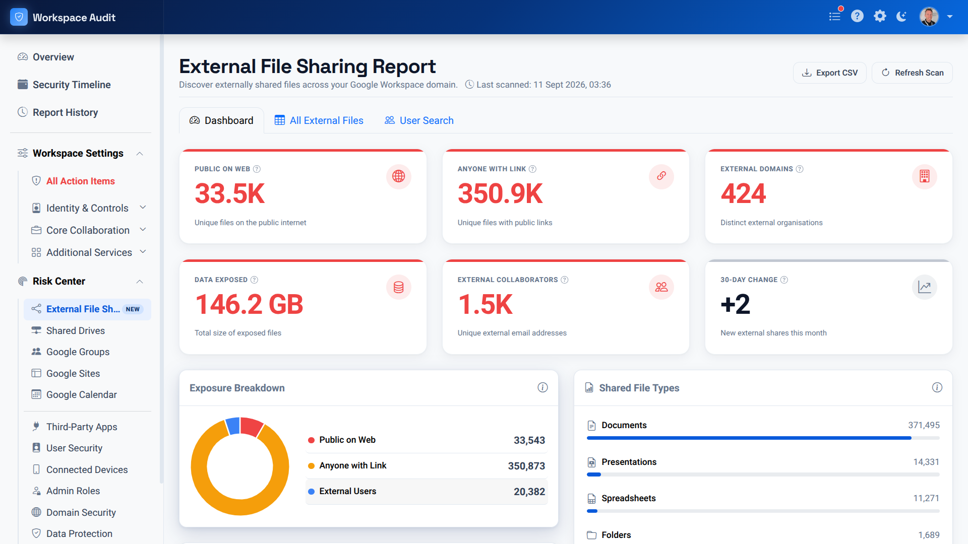Expand Additional Services submenu
This screenshot has height=544, width=968.
[x=143, y=252]
